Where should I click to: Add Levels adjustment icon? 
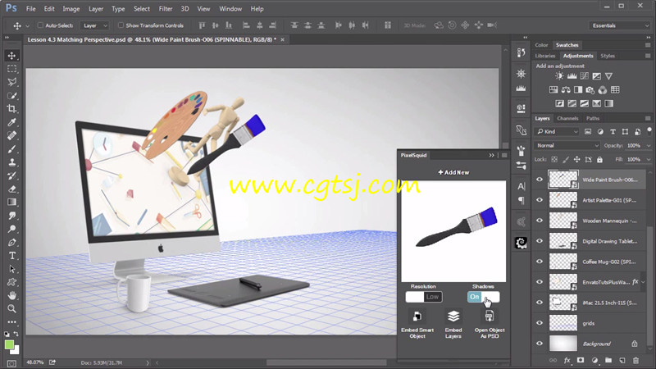(x=572, y=75)
